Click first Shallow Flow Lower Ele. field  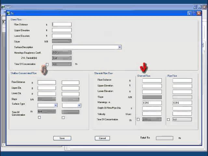tap(47, 94)
